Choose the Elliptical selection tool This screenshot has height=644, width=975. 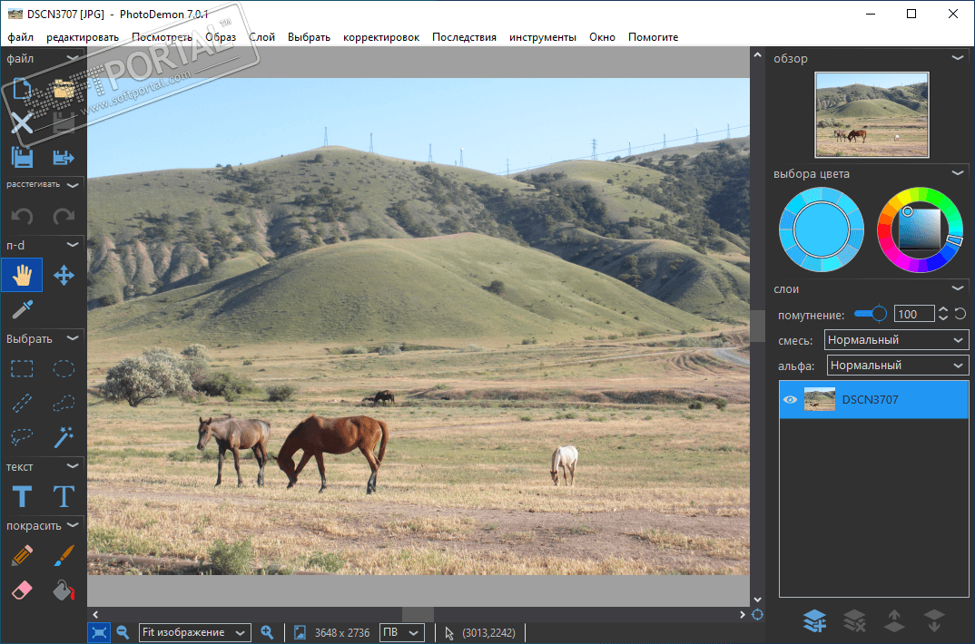(x=64, y=369)
